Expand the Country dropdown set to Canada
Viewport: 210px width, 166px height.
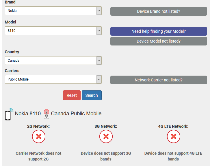point(53,61)
